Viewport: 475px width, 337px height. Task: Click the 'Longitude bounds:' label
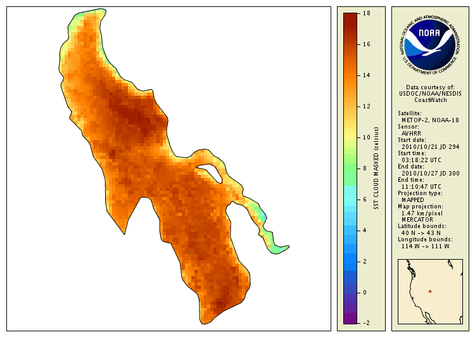[x=425, y=239]
